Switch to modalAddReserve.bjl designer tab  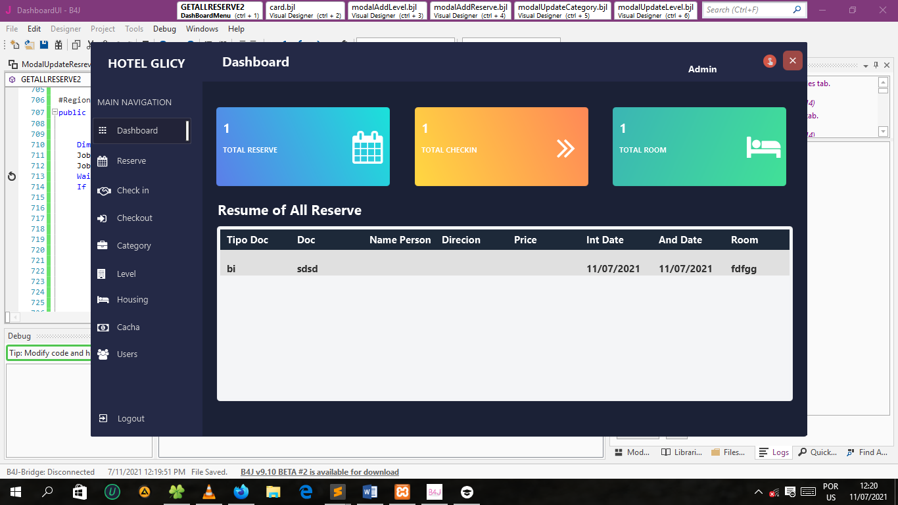tap(470, 11)
